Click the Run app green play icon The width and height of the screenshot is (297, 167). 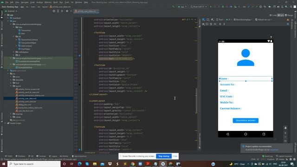tap(211, 6)
